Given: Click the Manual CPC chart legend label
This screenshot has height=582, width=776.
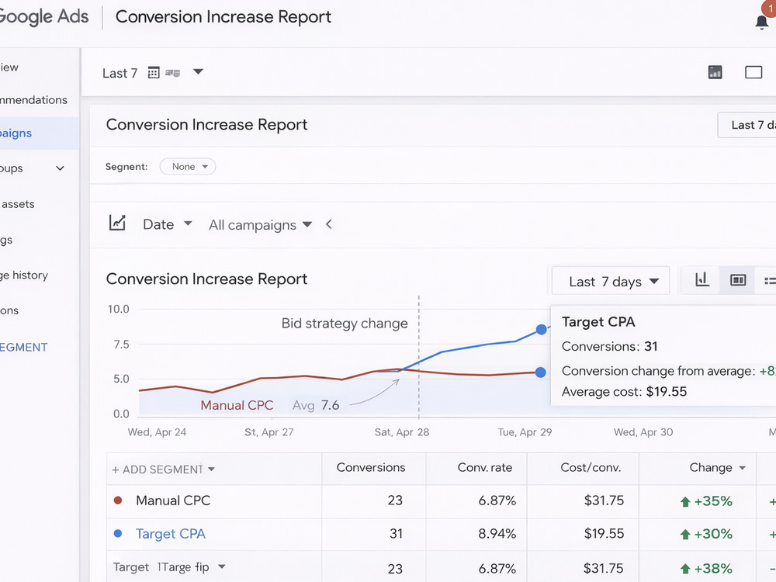Looking at the screenshot, I should click(x=237, y=405).
